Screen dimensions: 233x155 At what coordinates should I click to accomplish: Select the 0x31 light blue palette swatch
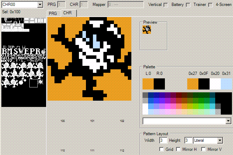pos(226,84)
